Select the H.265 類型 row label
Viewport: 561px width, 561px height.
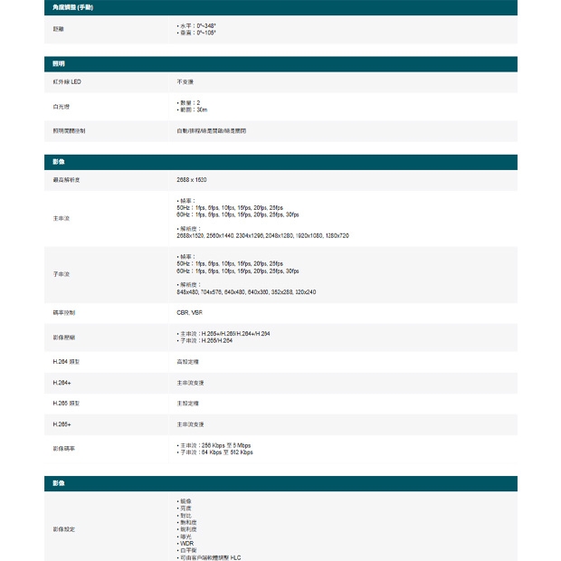click(x=66, y=404)
